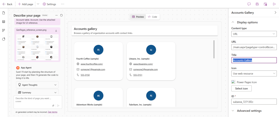
Task: Reset chat with the refresh icon
Action: tap(61, 15)
